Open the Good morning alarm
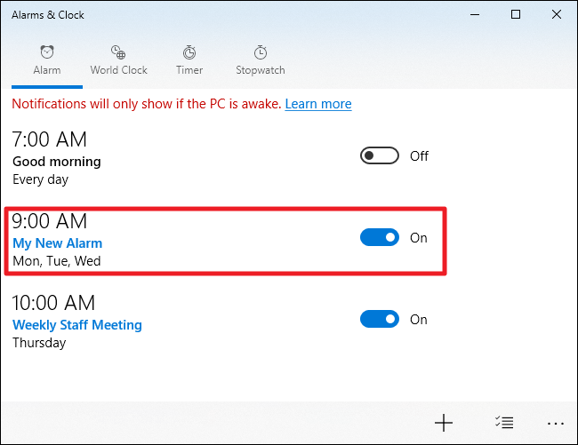 click(56, 162)
